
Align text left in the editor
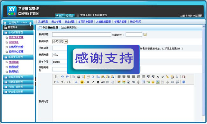tap(119, 77)
